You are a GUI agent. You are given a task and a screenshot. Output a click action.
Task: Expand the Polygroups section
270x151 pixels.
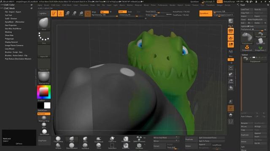[x=9, y=39]
